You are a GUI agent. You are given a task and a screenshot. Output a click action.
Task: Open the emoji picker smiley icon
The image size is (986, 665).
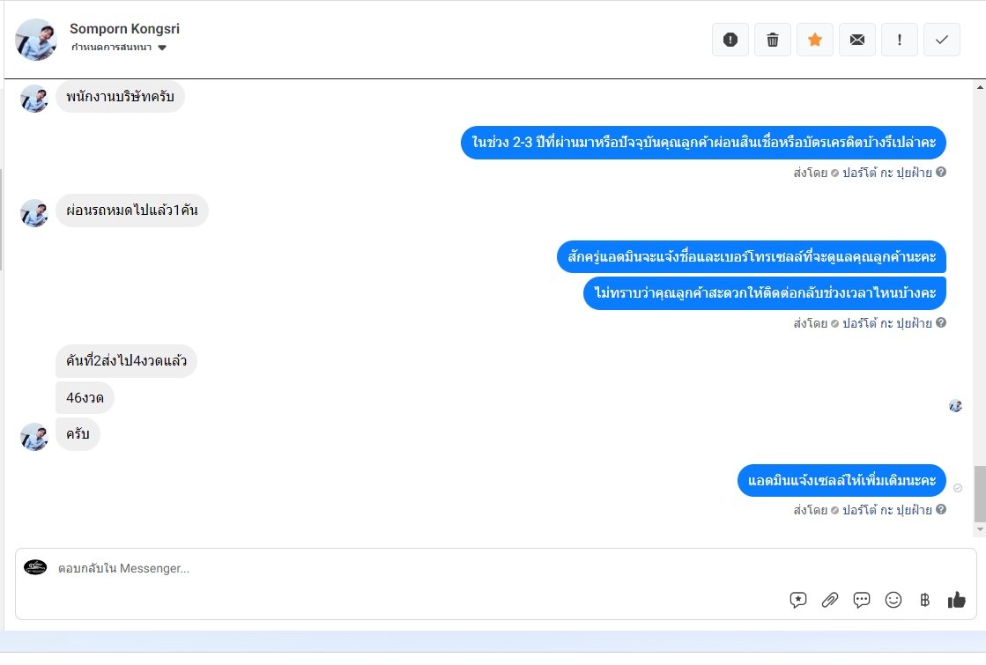click(x=893, y=600)
